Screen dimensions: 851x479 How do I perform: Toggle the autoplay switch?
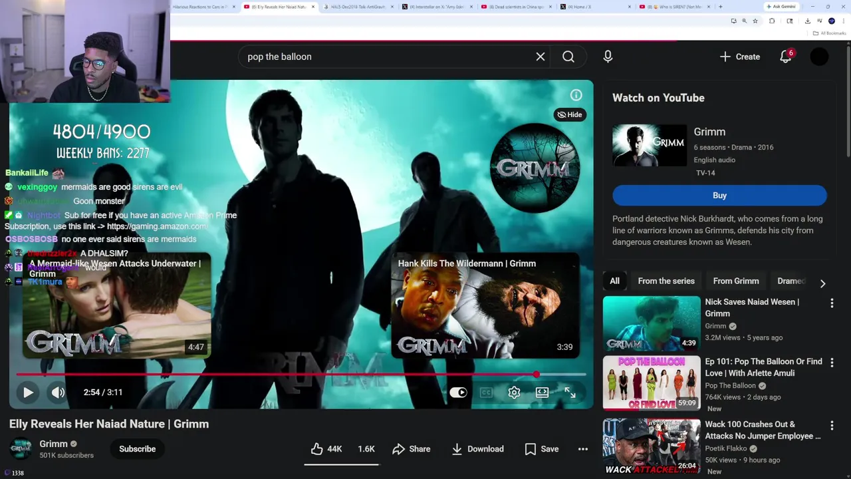458,393
